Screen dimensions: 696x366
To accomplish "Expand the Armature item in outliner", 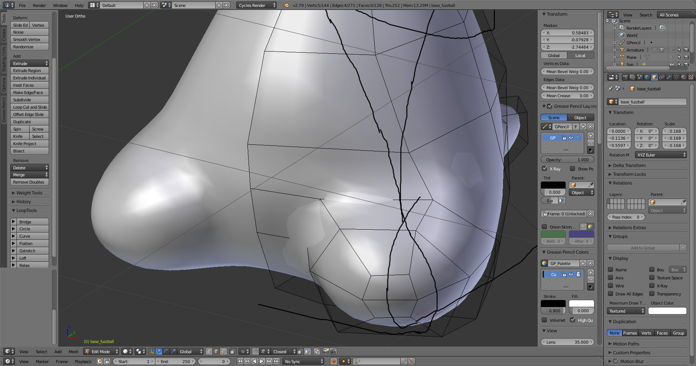I will (614, 50).
